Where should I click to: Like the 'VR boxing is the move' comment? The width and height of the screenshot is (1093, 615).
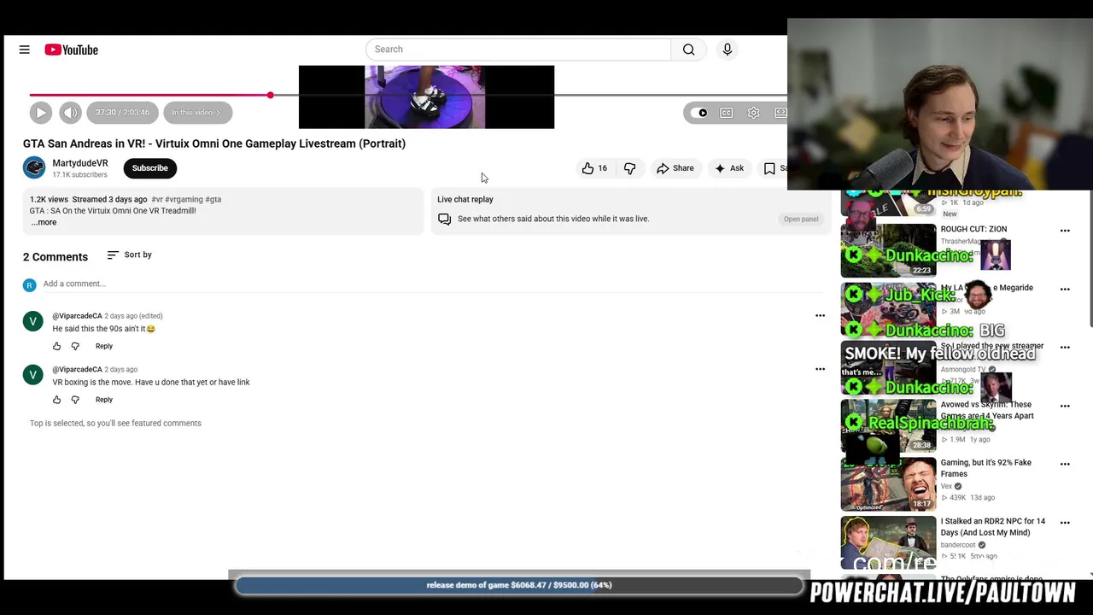point(57,400)
